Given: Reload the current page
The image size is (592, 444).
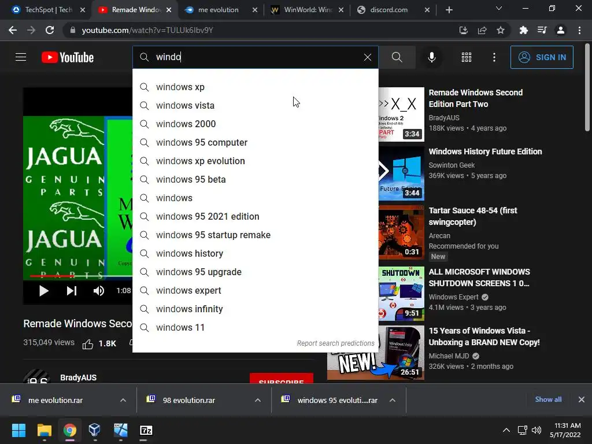Looking at the screenshot, I should pyautogui.click(x=50, y=30).
